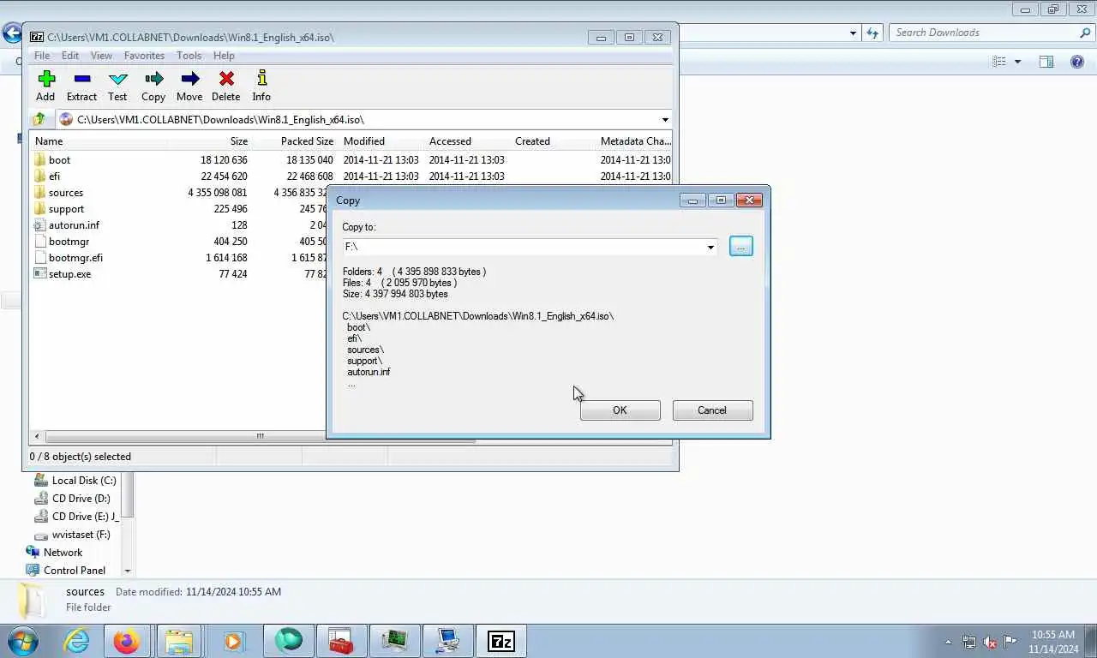The width and height of the screenshot is (1097, 658).
Task: Click the Move toolbar icon
Action: click(x=190, y=79)
